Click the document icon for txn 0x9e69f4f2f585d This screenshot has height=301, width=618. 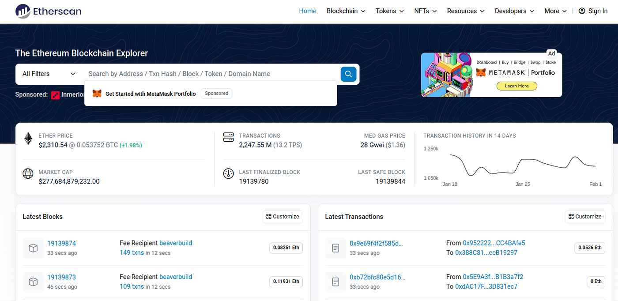[x=335, y=248]
